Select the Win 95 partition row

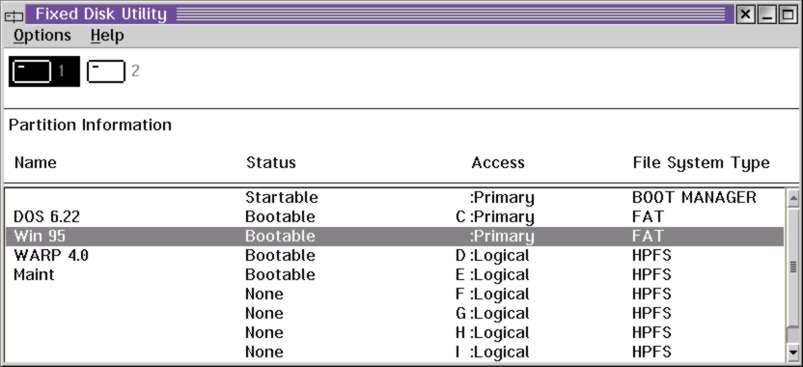click(395, 237)
